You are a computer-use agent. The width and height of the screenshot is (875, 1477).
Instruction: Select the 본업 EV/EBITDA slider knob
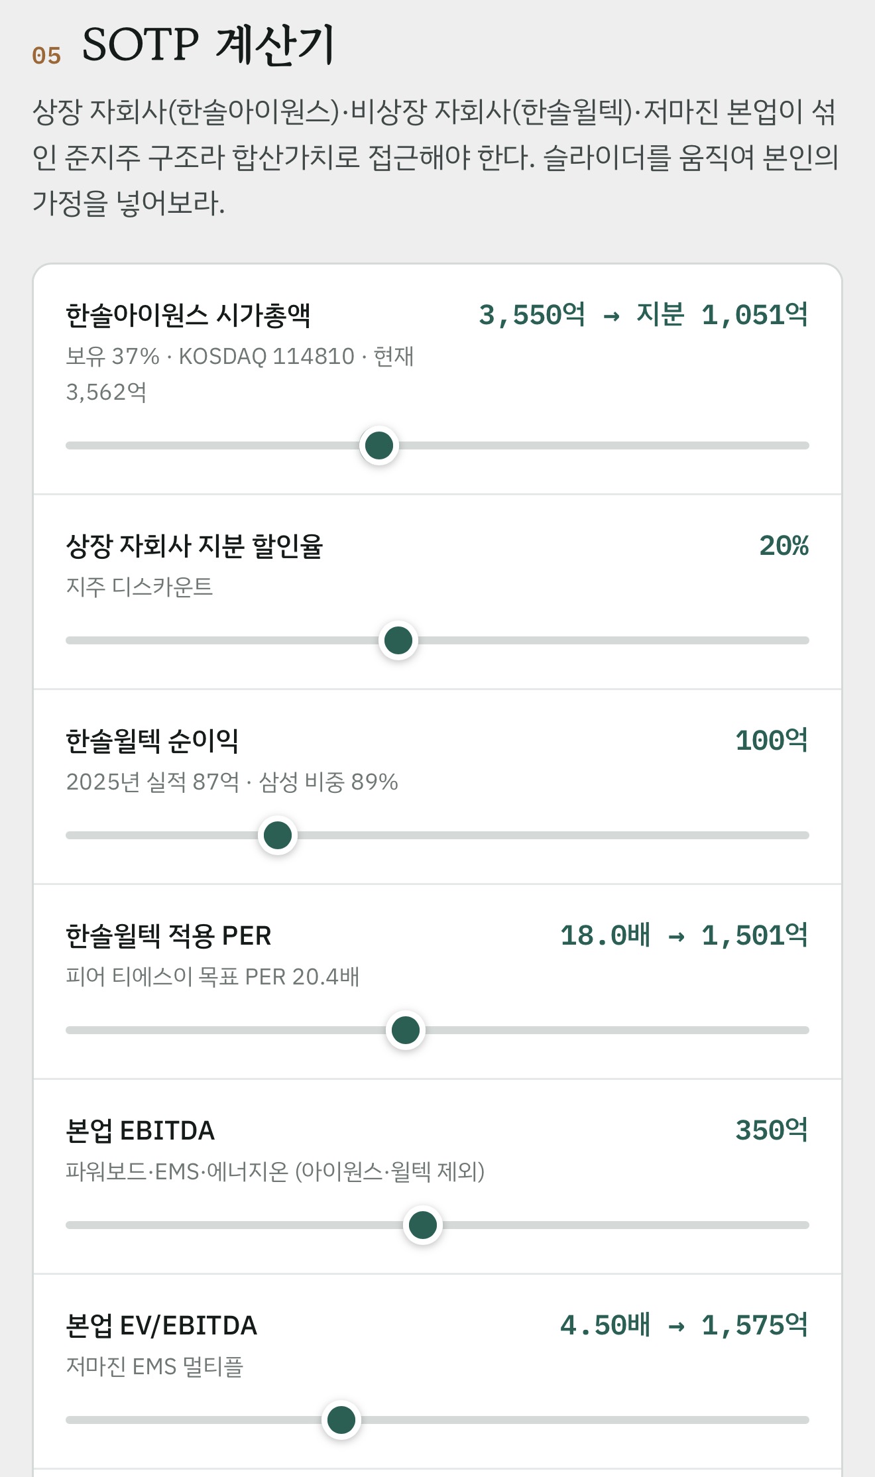(341, 1420)
